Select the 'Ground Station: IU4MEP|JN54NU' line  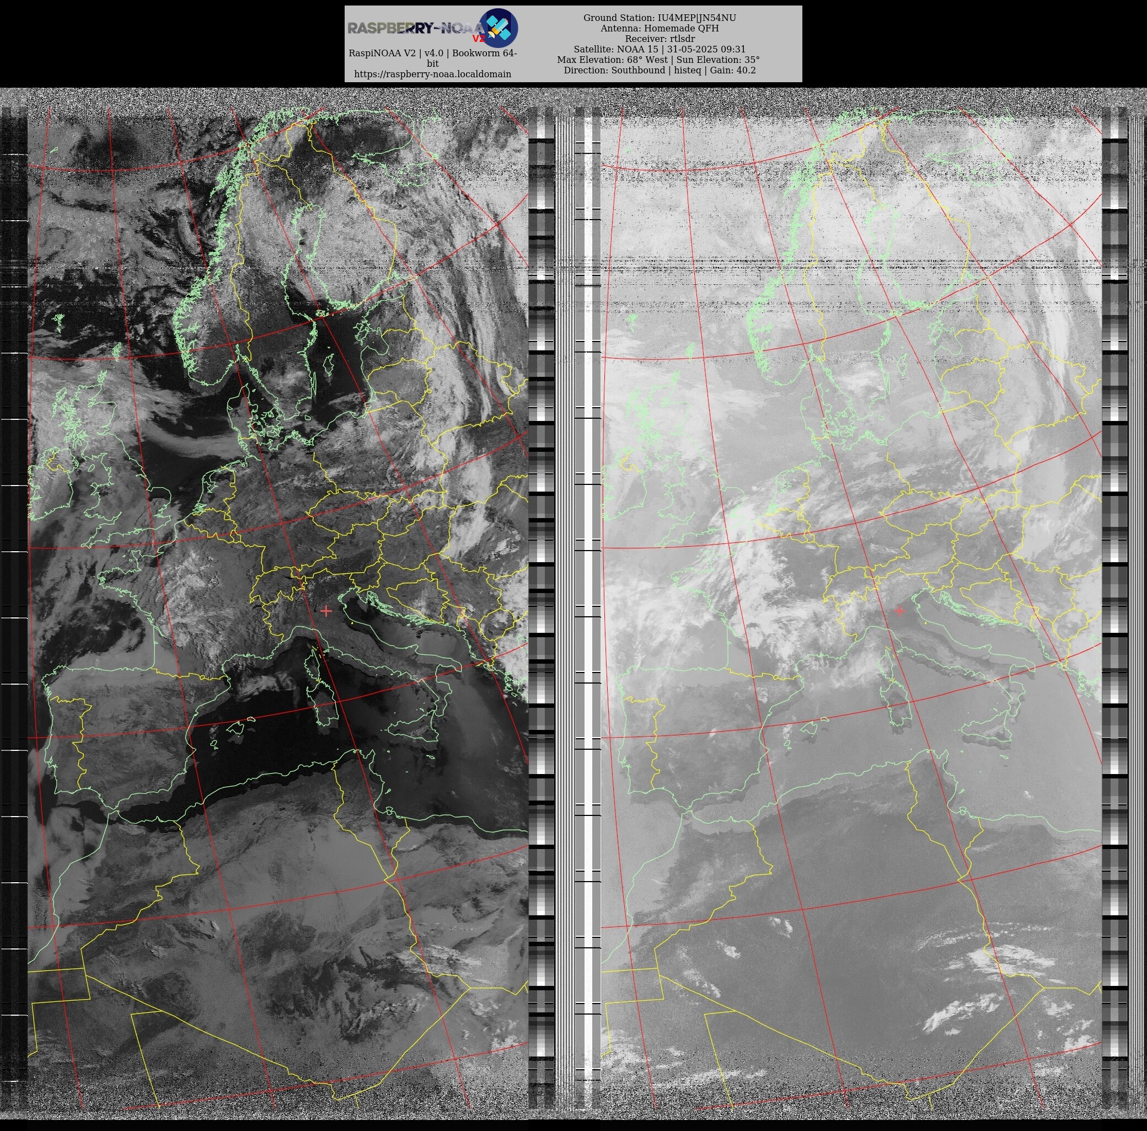click(660, 18)
